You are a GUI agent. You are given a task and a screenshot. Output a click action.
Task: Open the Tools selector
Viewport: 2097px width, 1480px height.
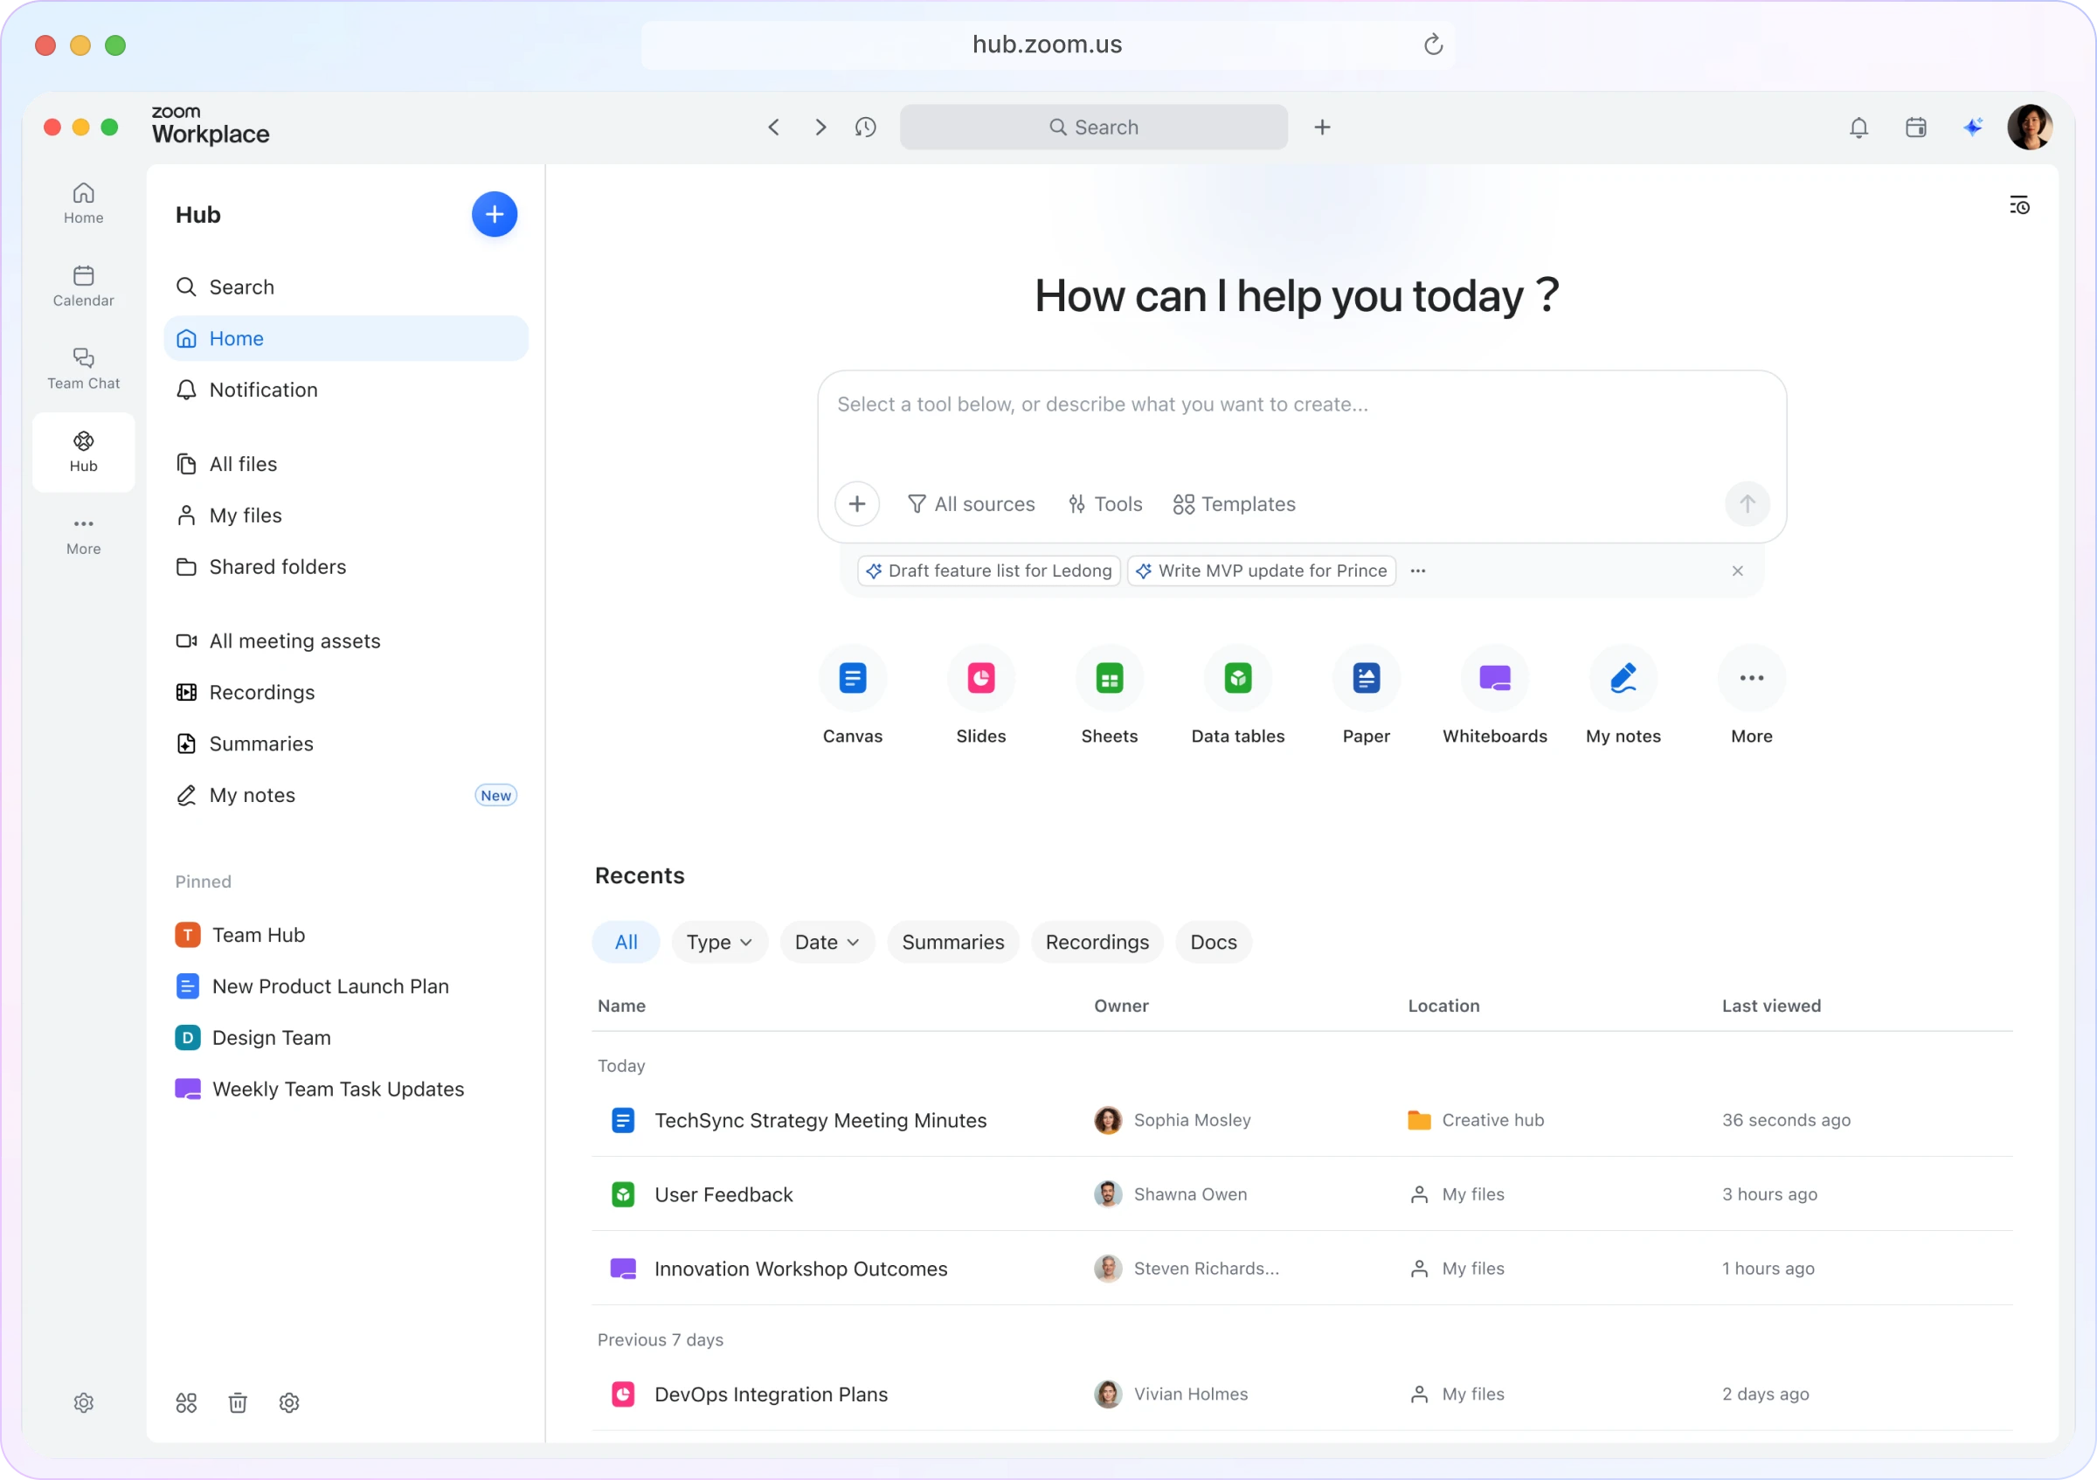pos(1105,504)
